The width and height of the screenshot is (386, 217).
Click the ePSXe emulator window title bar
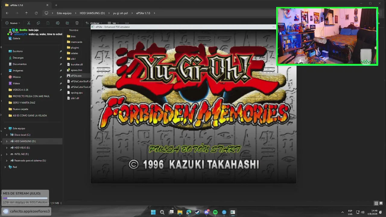tap(183, 27)
